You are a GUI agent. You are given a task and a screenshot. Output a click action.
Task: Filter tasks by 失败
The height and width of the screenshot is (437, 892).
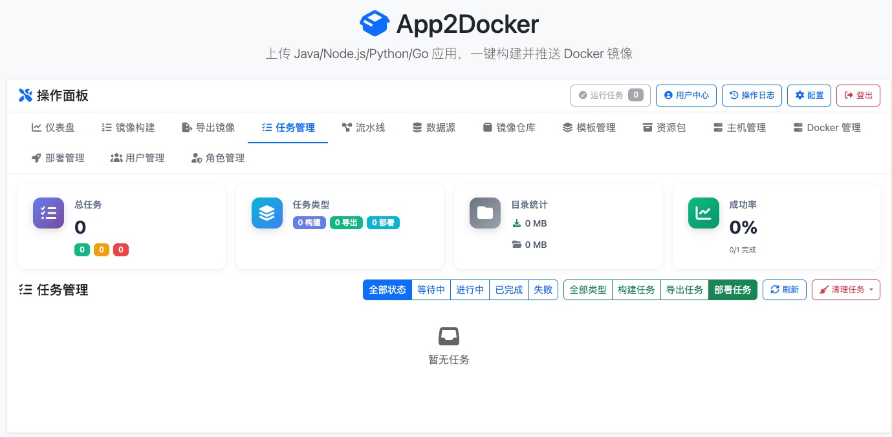543,290
